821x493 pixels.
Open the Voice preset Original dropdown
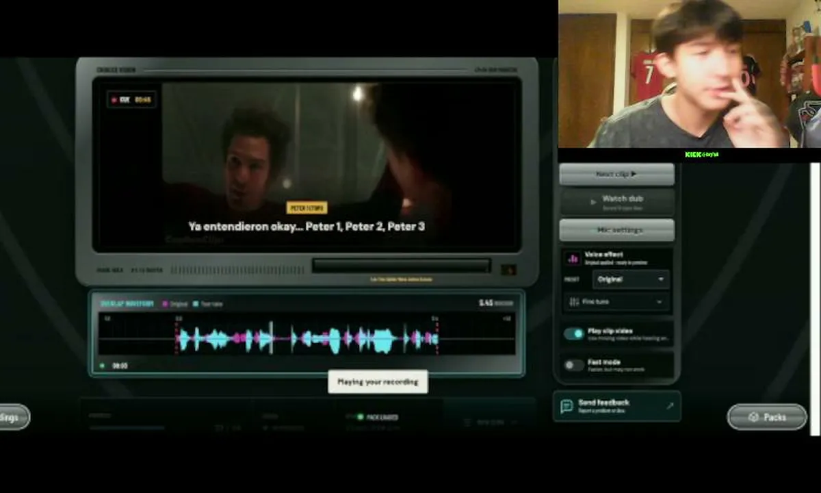[x=631, y=279]
